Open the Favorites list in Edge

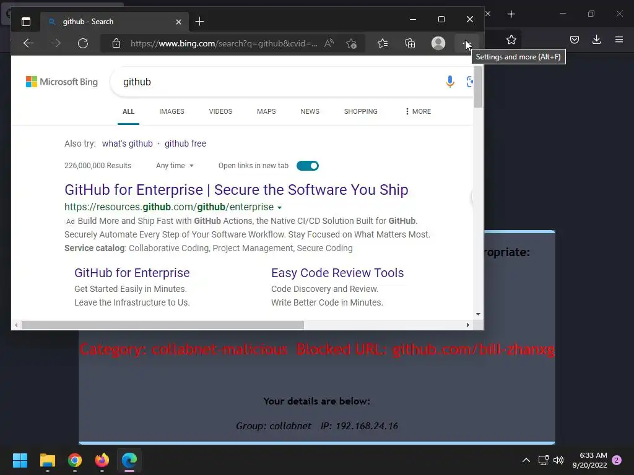click(383, 43)
